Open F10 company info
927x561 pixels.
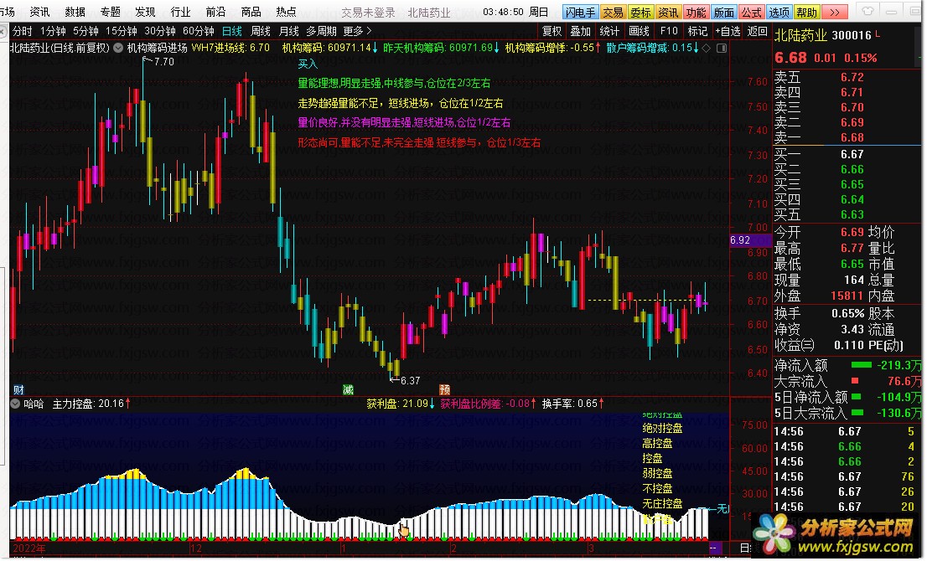click(669, 31)
